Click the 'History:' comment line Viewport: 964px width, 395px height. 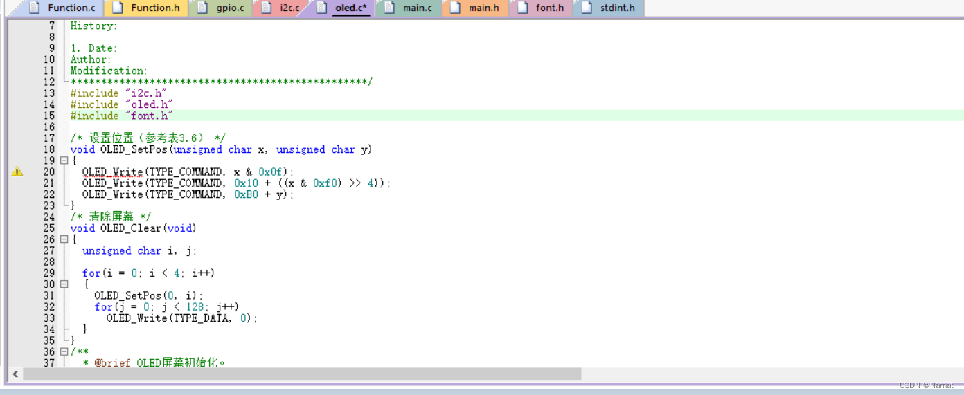(x=93, y=26)
